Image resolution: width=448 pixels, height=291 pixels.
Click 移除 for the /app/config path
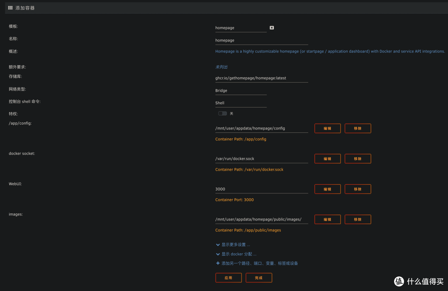point(358,128)
